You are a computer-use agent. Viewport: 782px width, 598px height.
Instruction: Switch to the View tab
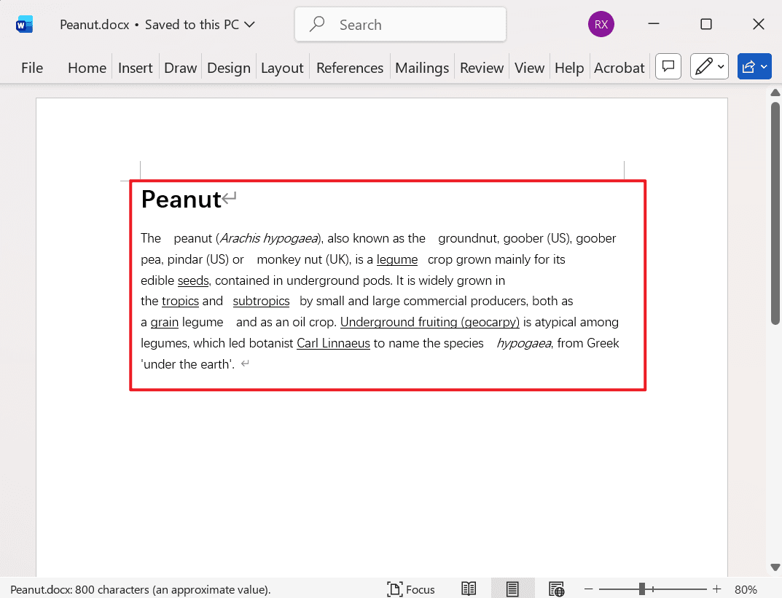[x=529, y=68]
